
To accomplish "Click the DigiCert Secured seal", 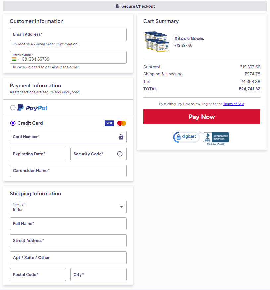I will coord(187,137).
